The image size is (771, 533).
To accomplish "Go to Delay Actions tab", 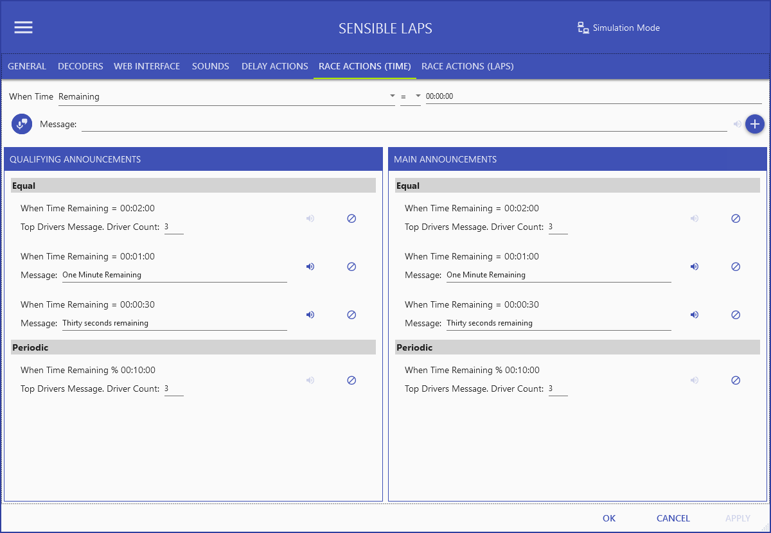I will click(x=275, y=66).
